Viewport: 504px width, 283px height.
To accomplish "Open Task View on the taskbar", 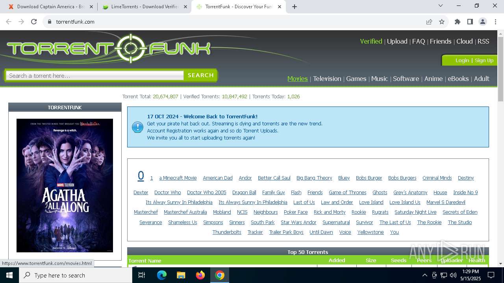I will coord(142,275).
